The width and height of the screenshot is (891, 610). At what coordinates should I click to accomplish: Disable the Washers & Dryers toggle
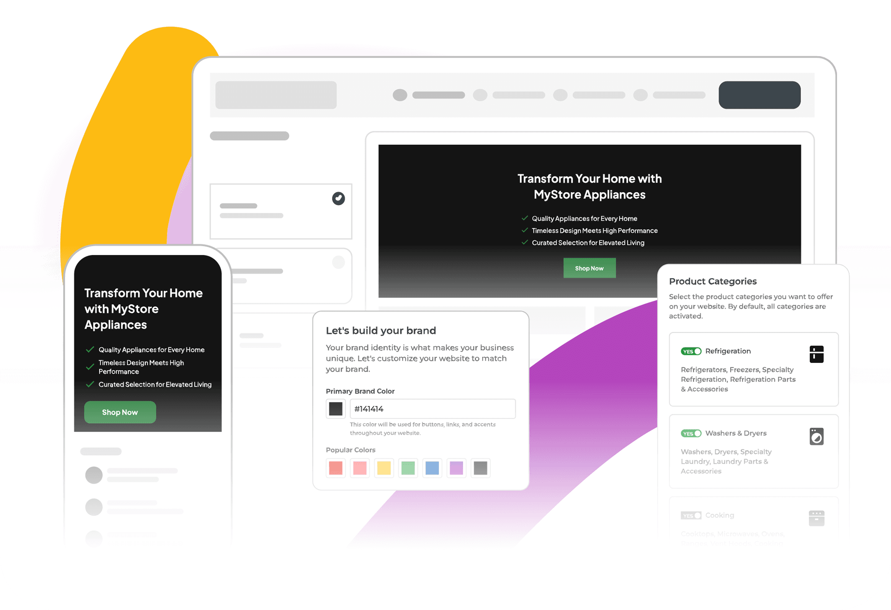coord(691,434)
